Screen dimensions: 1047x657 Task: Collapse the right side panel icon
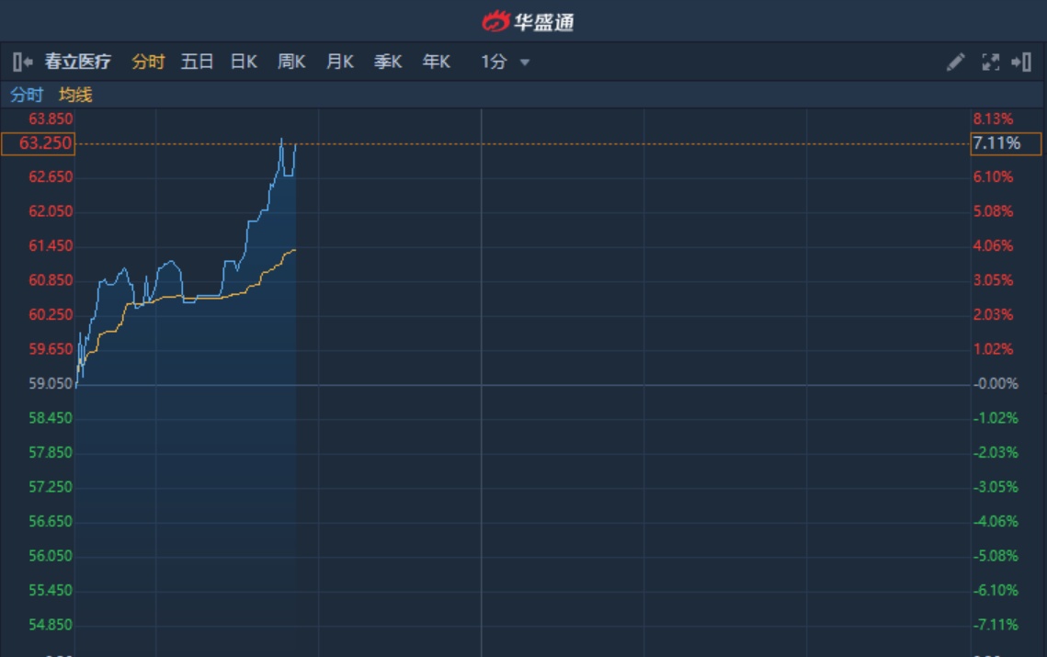pyautogui.click(x=1021, y=62)
